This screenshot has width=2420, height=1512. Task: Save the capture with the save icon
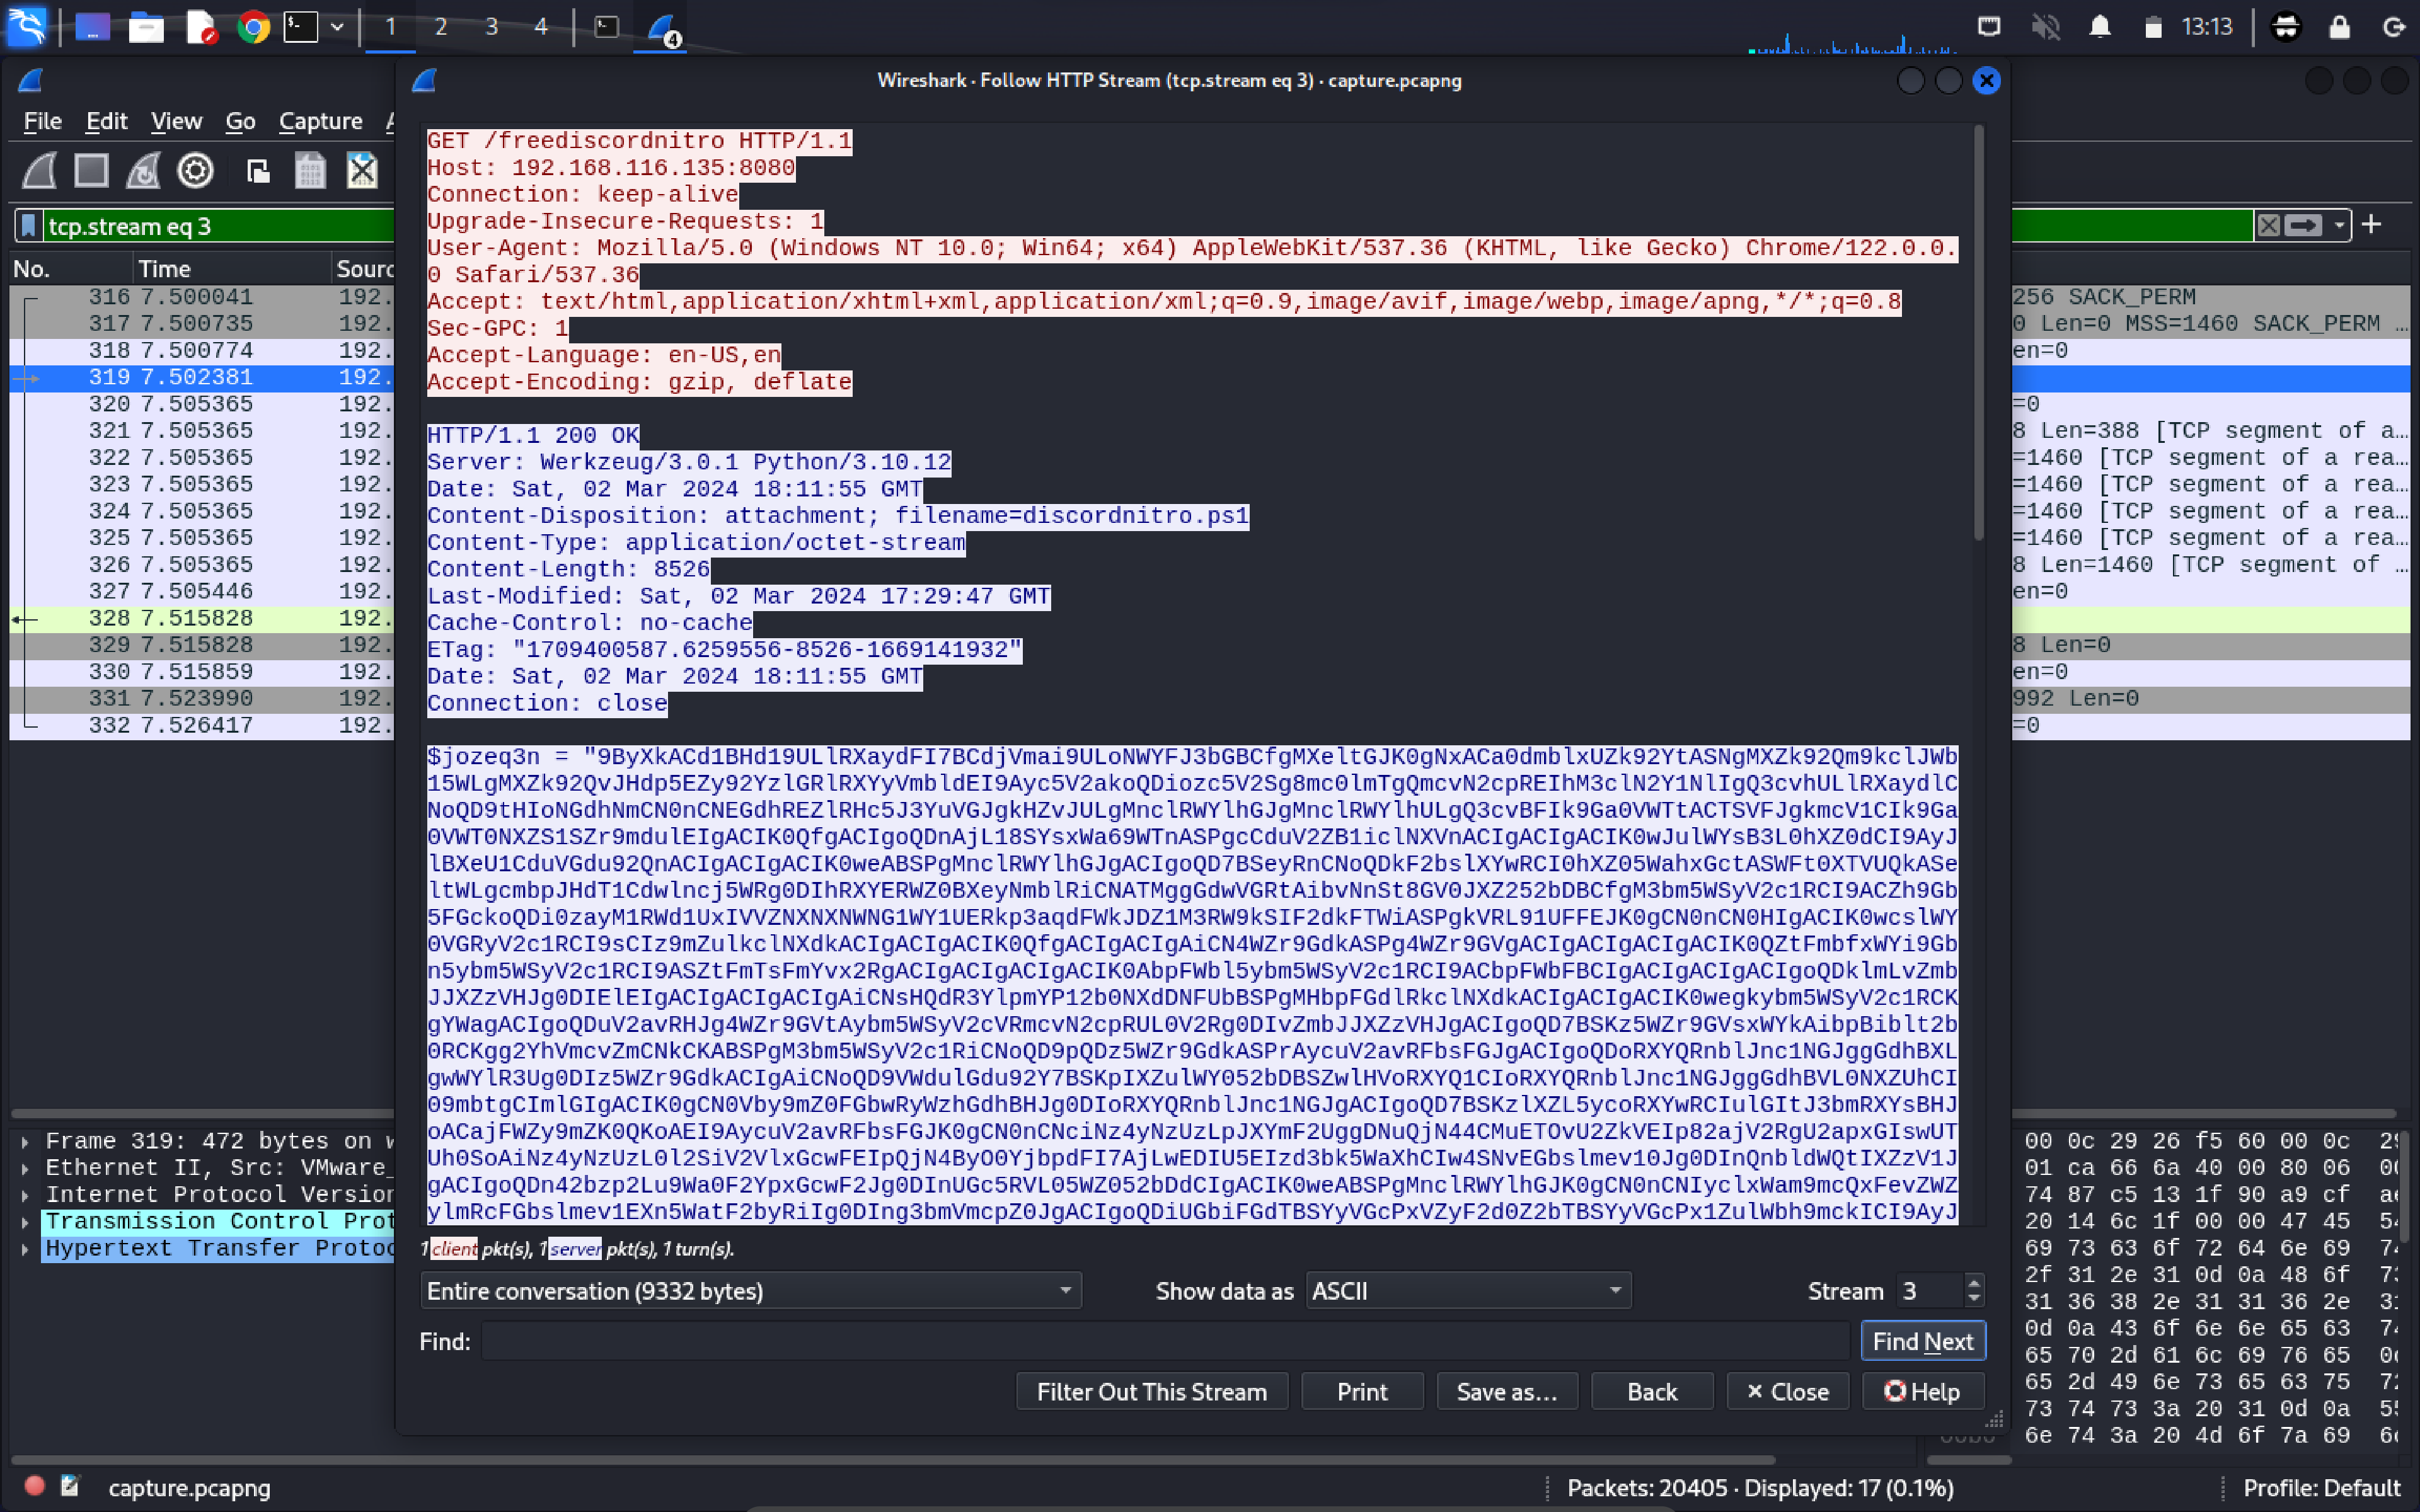point(309,171)
